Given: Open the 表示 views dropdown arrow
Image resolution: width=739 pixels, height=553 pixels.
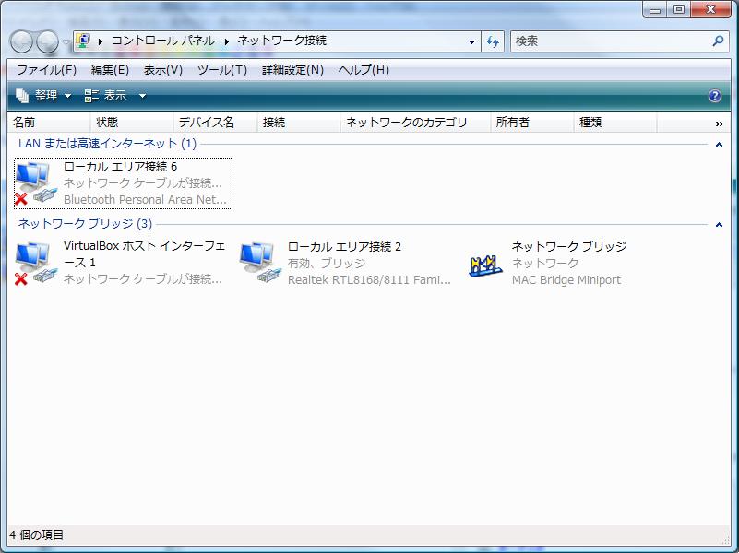Looking at the screenshot, I should (x=142, y=96).
